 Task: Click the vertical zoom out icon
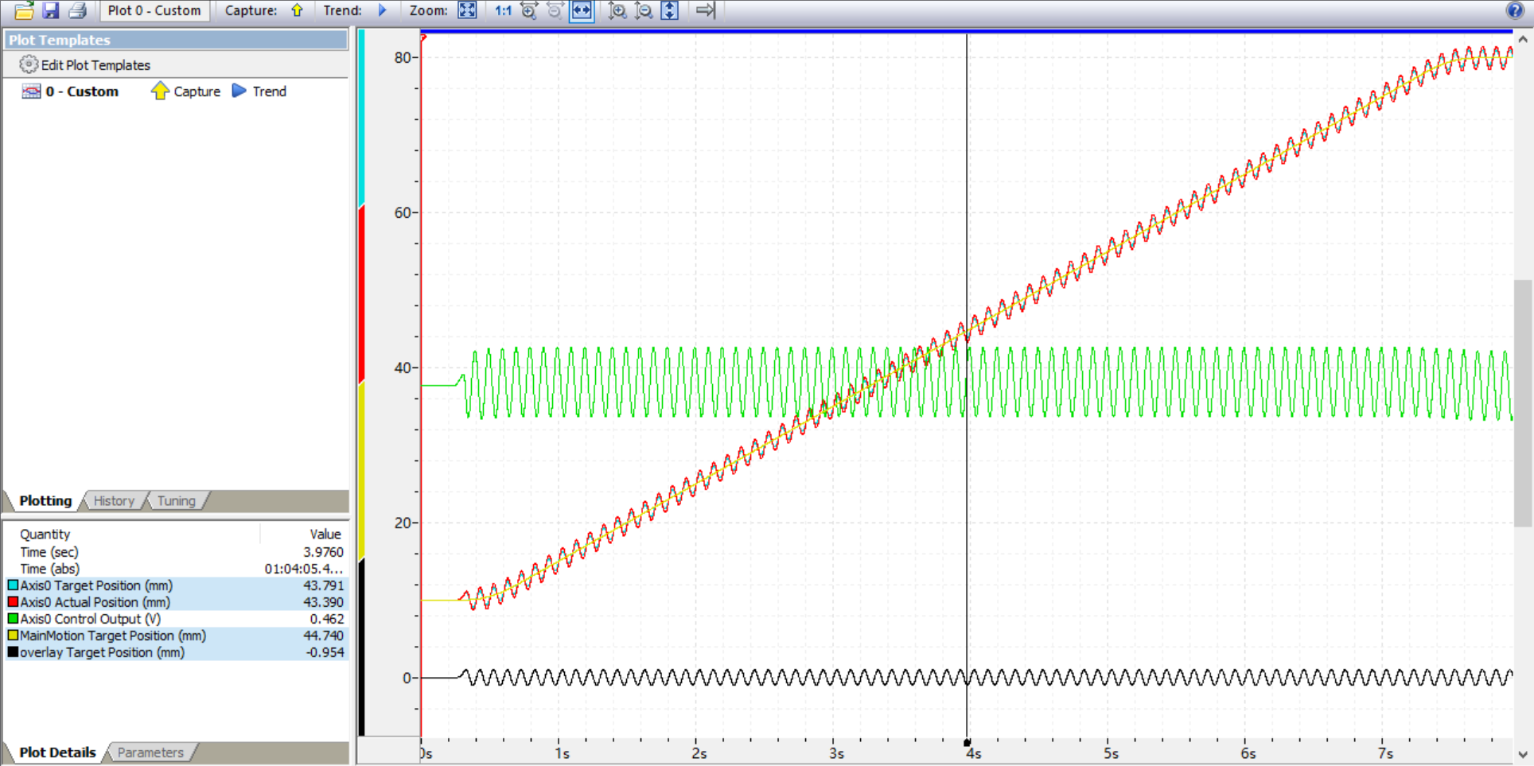click(643, 10)
